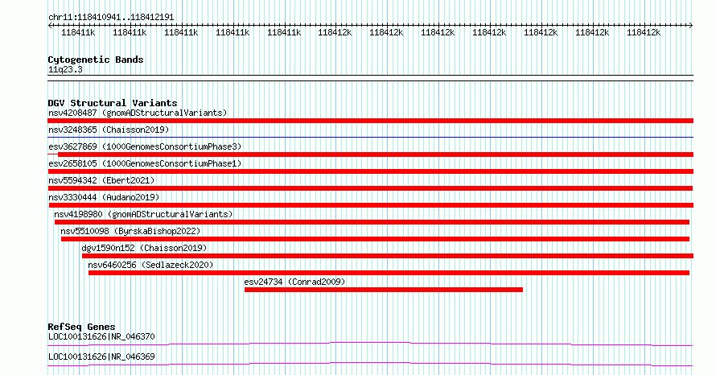The image size is (716, 375).
Task: Open variant nsv6460256 Sedlazeck2020 label
Action: tap(150, 265)
